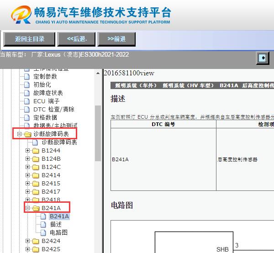Go back with the <<后退 button
This screenshot has width=274, height=253.
pos(76,39)
